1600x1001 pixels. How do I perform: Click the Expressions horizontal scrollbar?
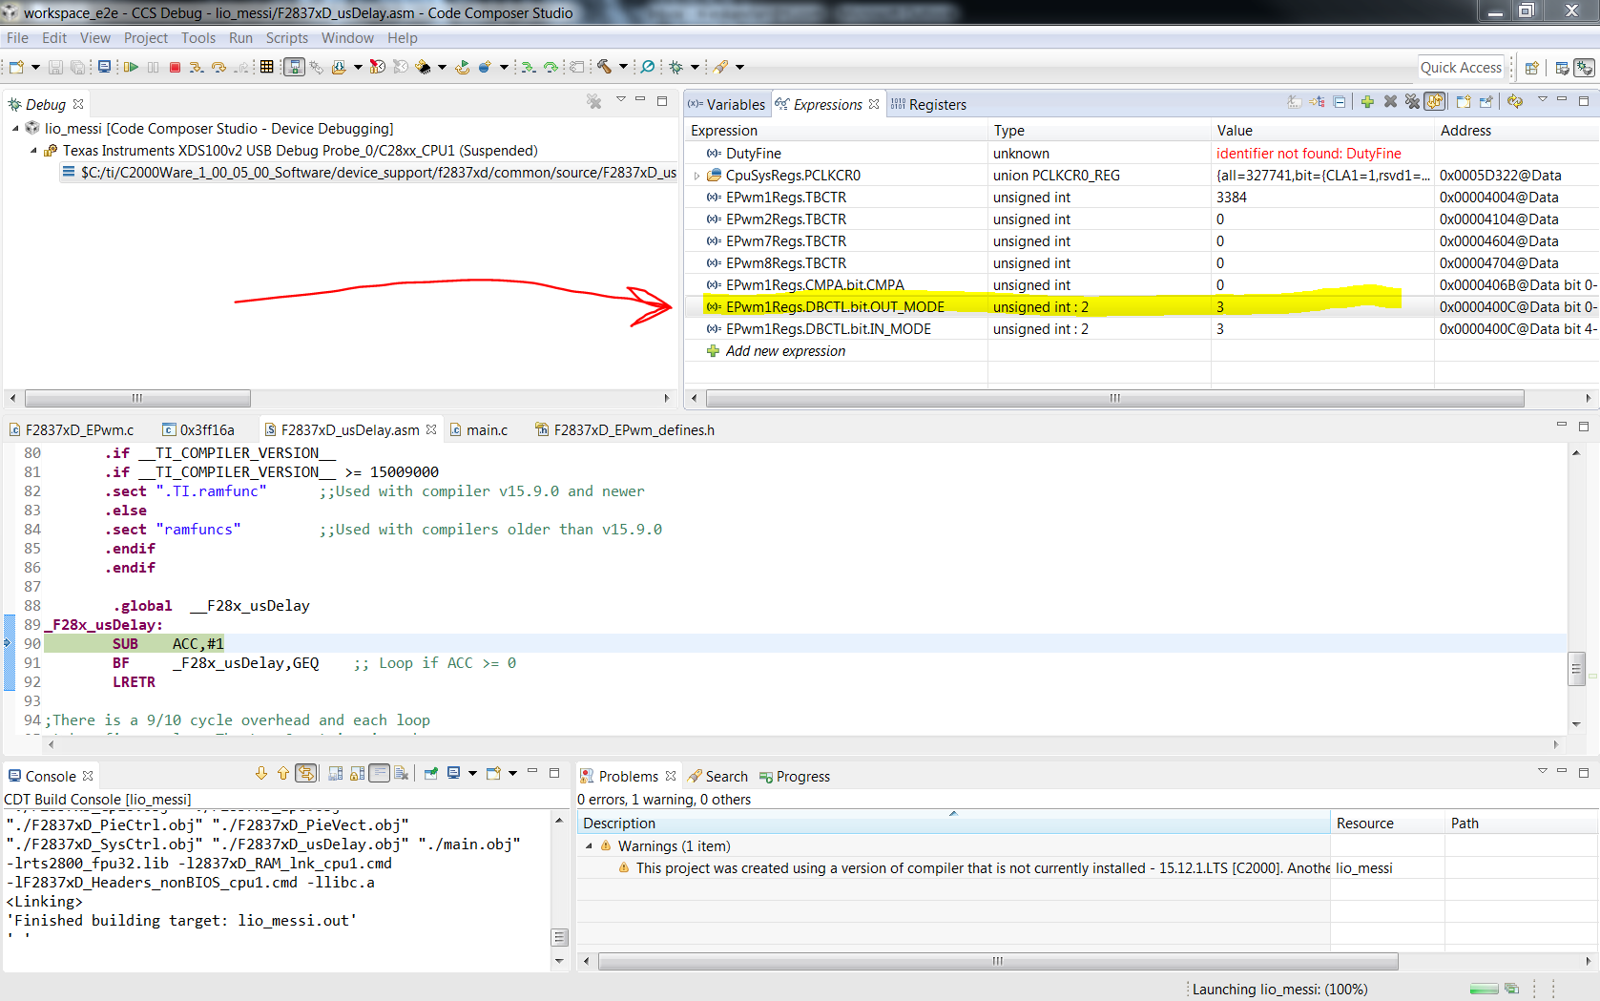(1114, 398)
